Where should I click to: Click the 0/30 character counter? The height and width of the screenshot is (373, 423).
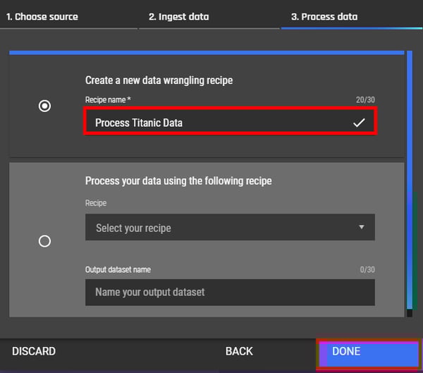click(367, 269)
